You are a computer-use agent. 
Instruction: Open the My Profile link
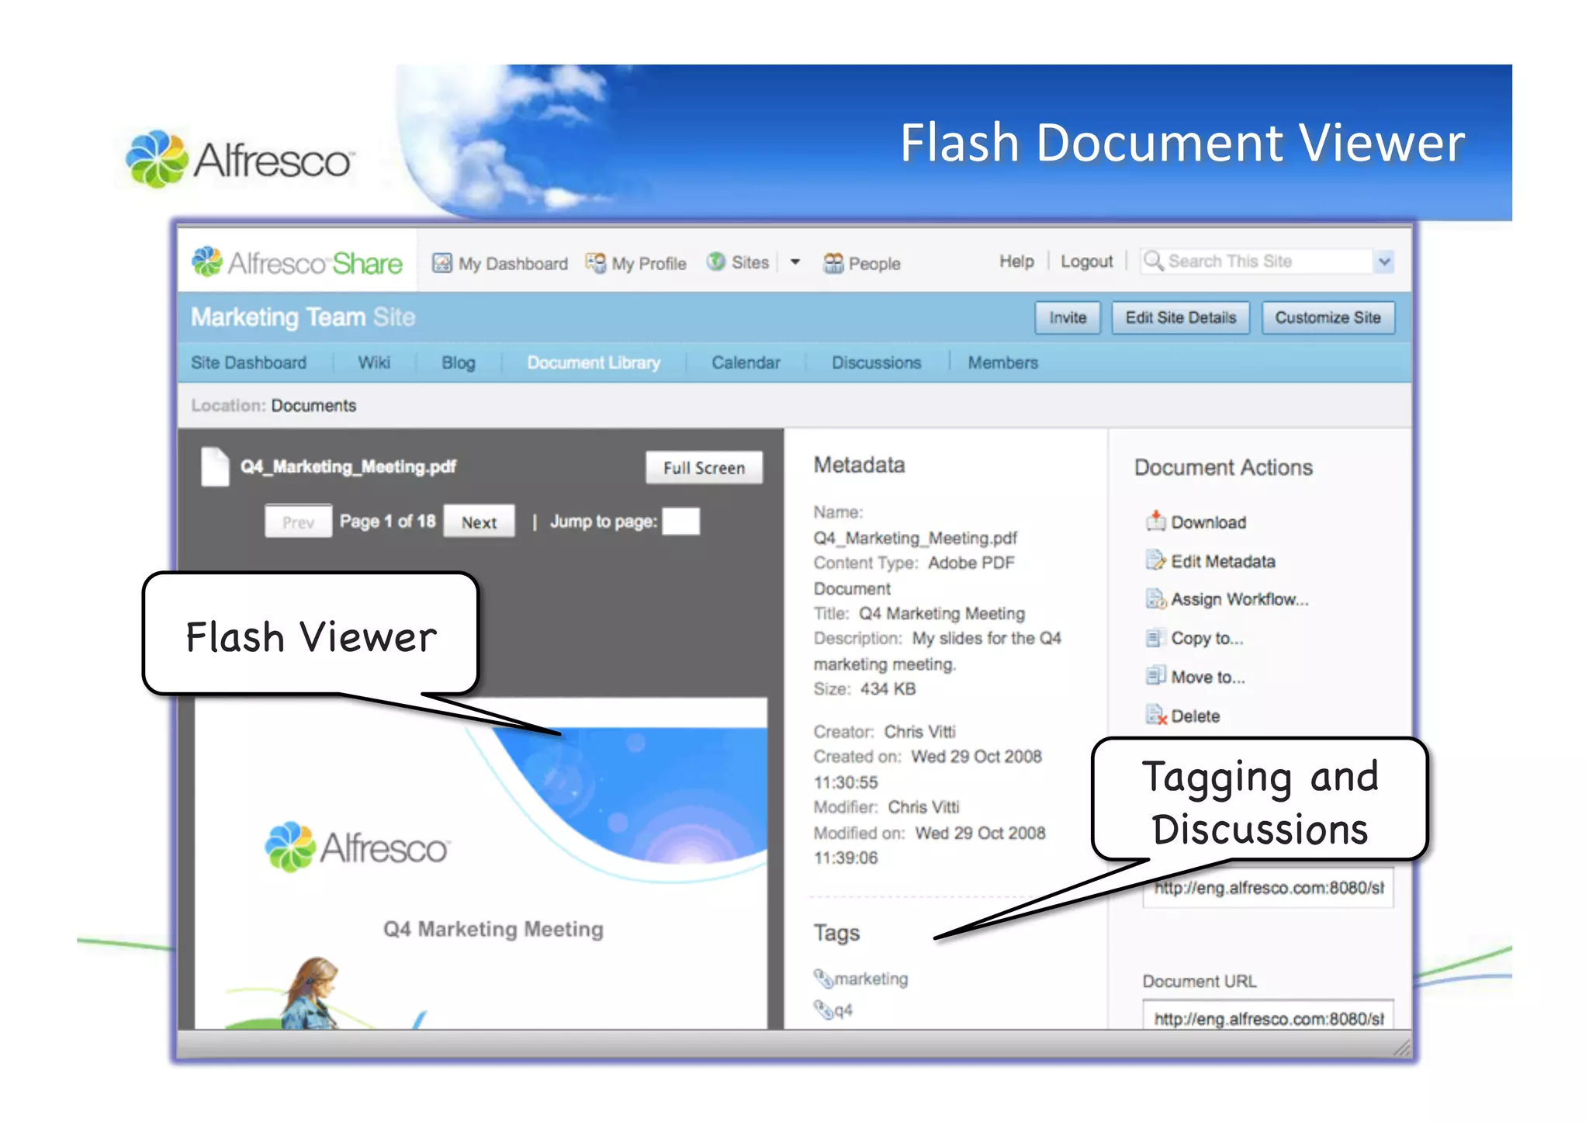pos(649,264)
